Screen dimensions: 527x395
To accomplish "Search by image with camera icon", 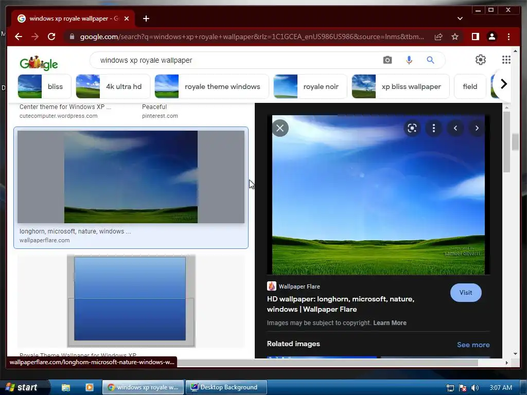I will 387,60.
